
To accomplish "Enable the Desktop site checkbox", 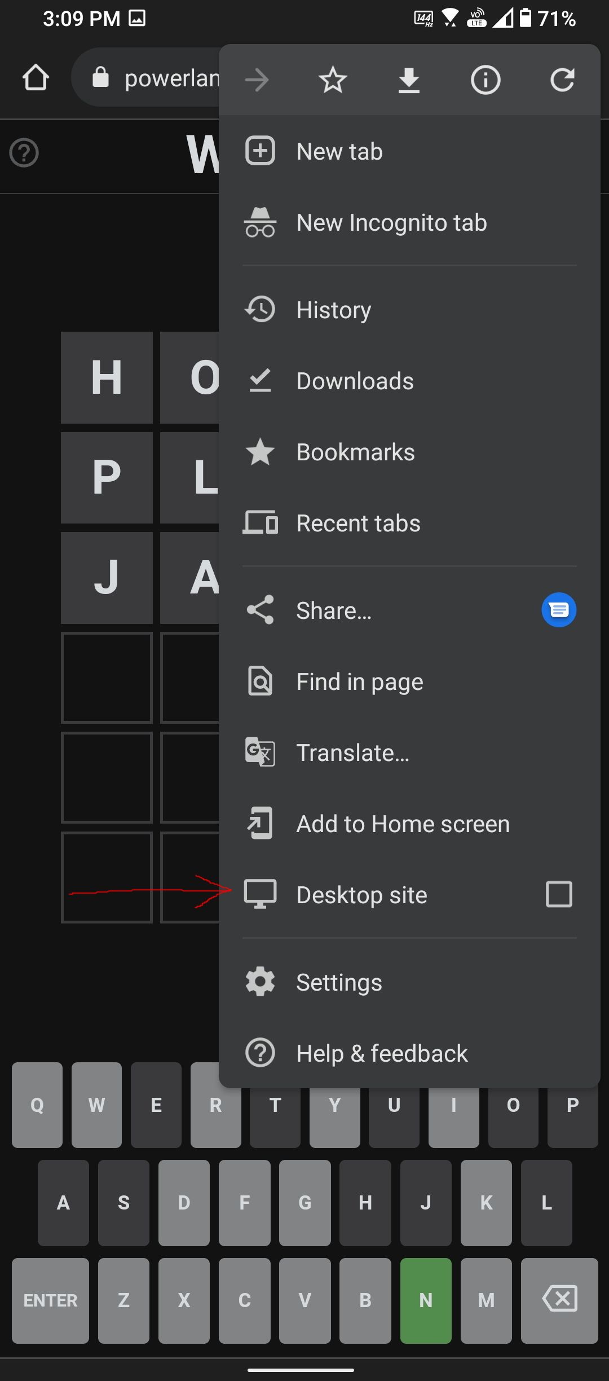I will click(x=559, y=894).
